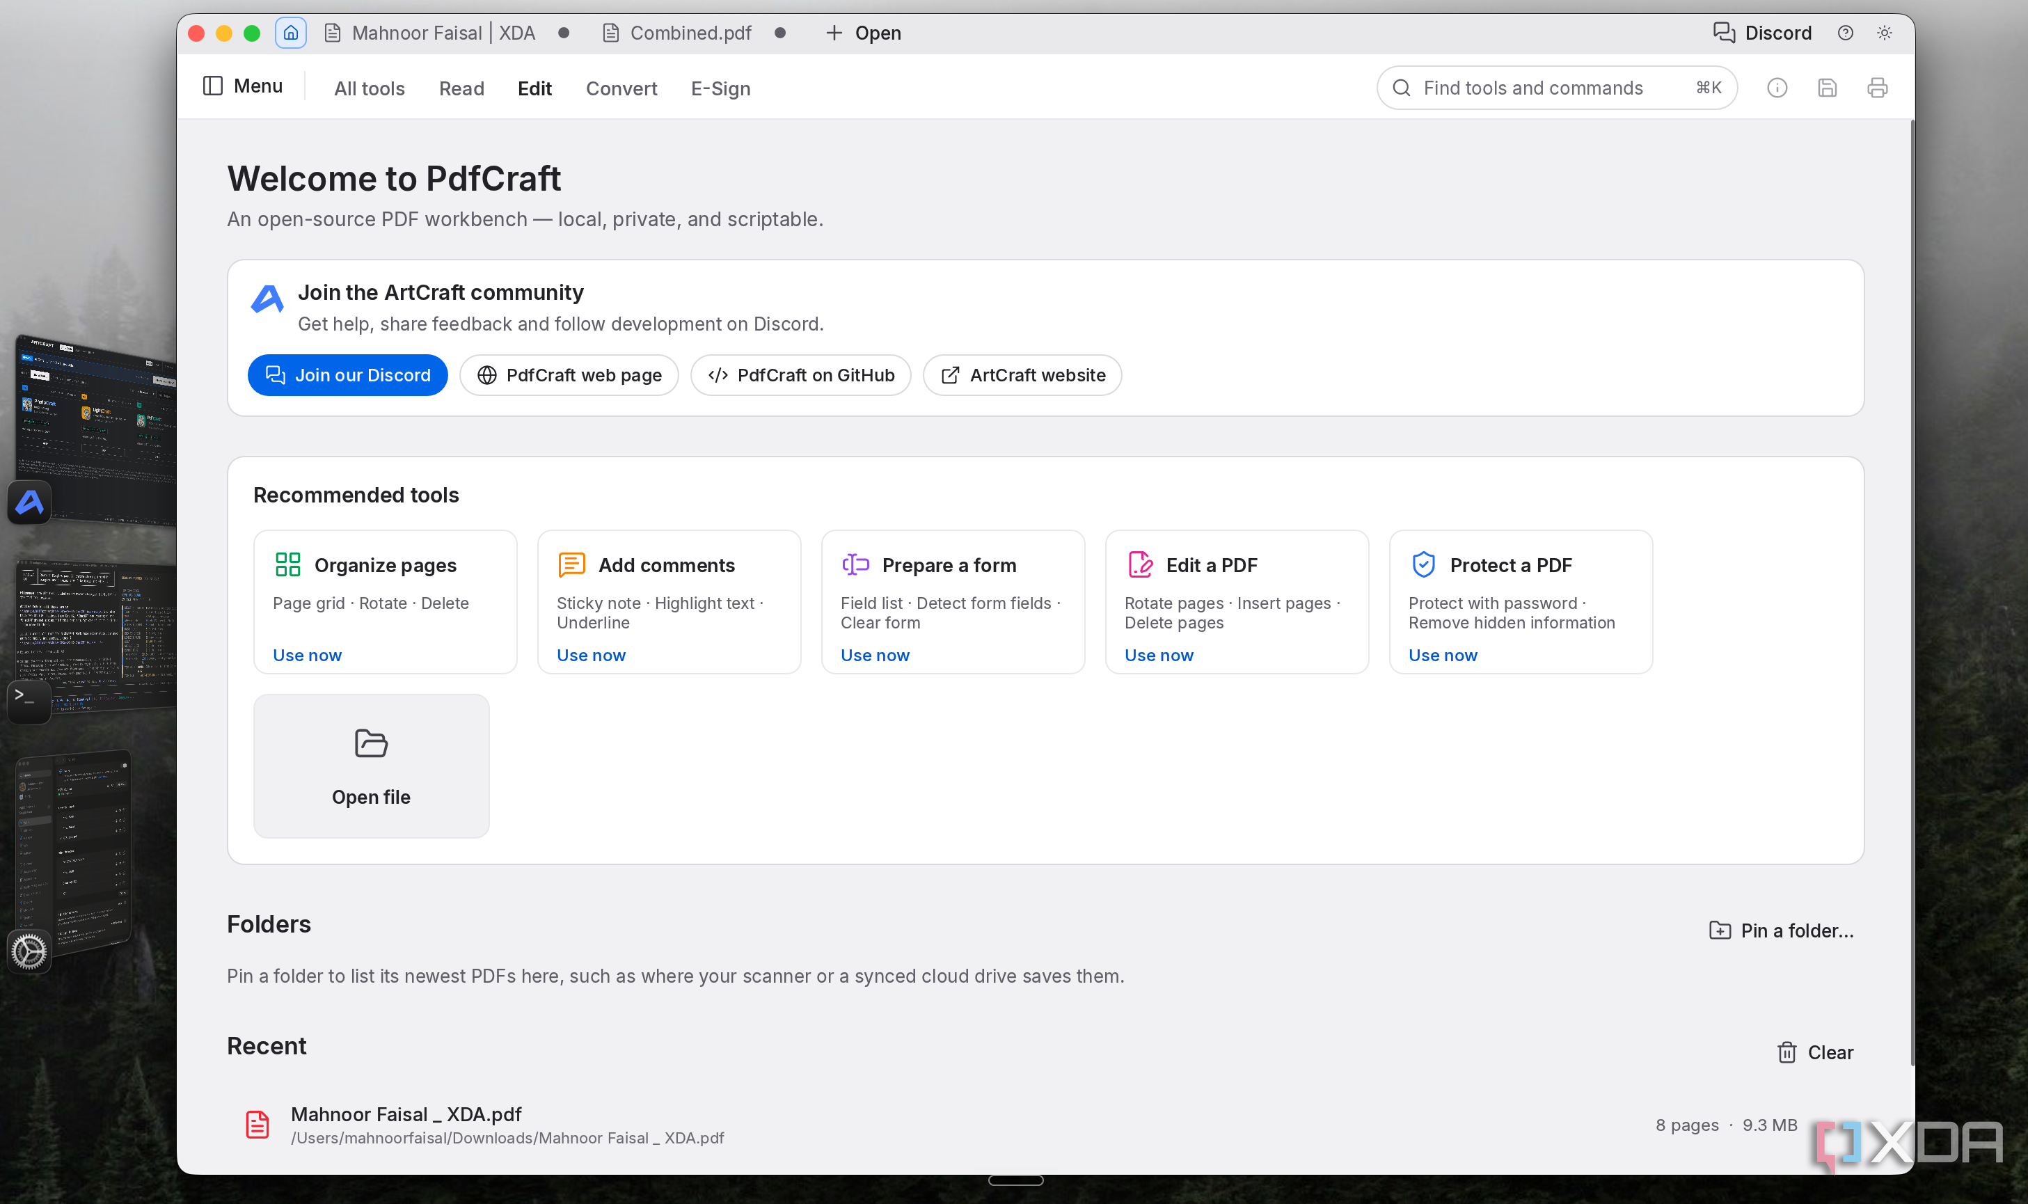Screen dimensions: 2028x1204
Task: Click Use now under Protect a PDF
Action: click(x=1442, y=655)
